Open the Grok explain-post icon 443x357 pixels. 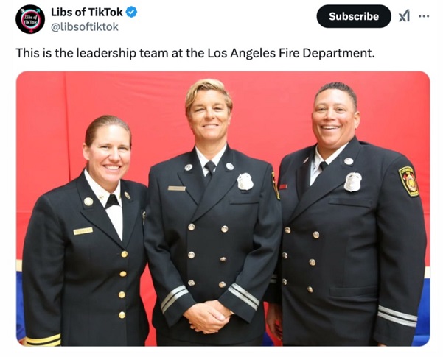point(404,16)
